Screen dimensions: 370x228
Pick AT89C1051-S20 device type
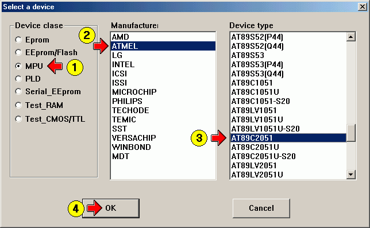(x=288, y=101)
